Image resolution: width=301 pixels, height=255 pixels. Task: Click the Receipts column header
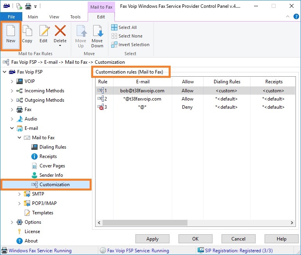point(273,82)
